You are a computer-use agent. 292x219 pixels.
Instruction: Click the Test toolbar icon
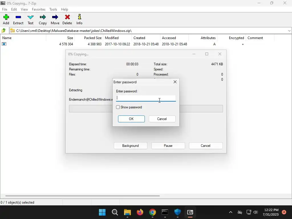[31, 17]
